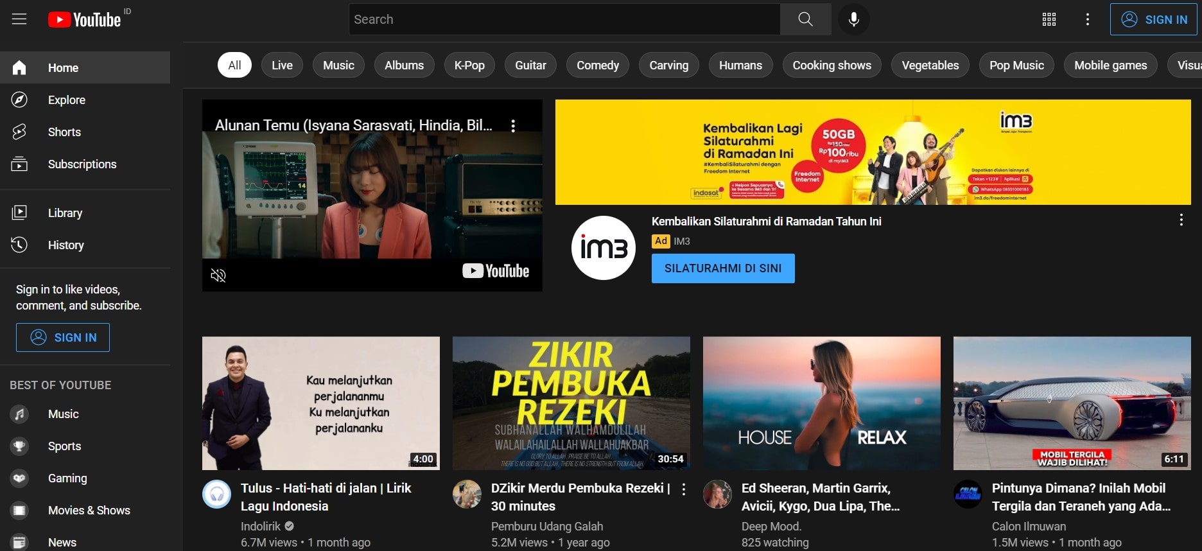Viewport: 1202px width, 551px height.
Task: Click Calon Ilmuwan channel avatar
Action: pos(968,494)
